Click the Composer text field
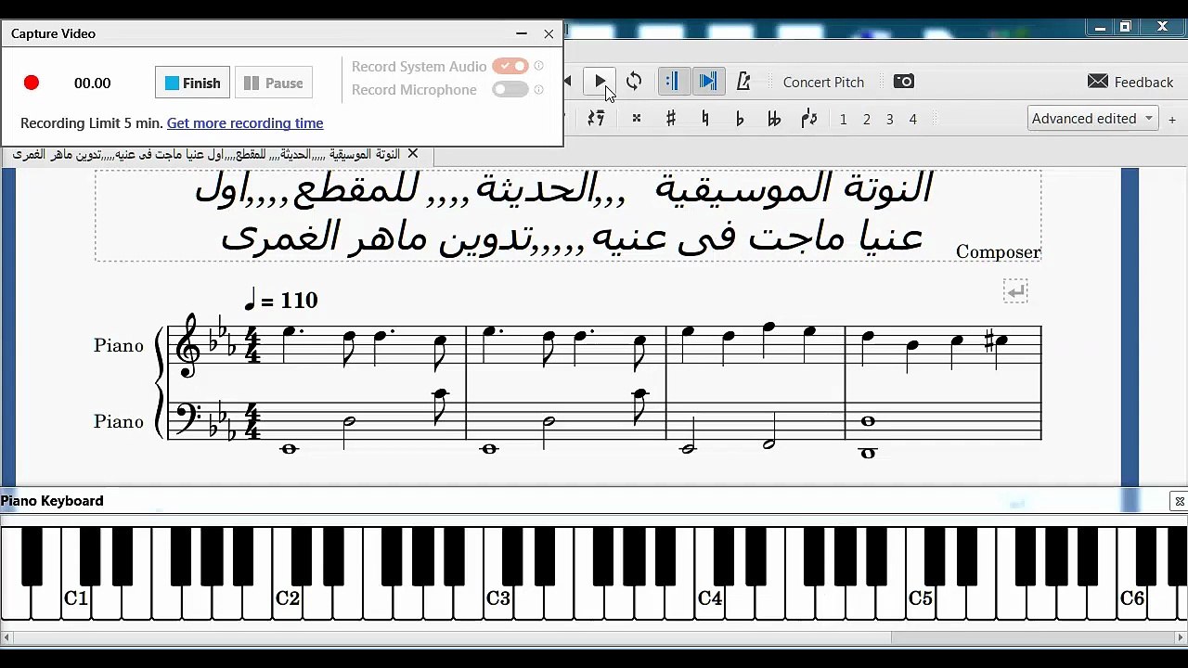Image resolution: width=1188 pixels, height=668 pixels. [998, 251]
